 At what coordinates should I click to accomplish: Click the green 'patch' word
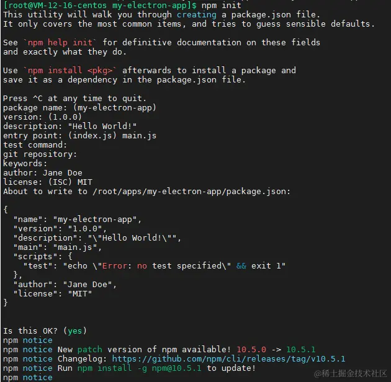tap(90, 350)
